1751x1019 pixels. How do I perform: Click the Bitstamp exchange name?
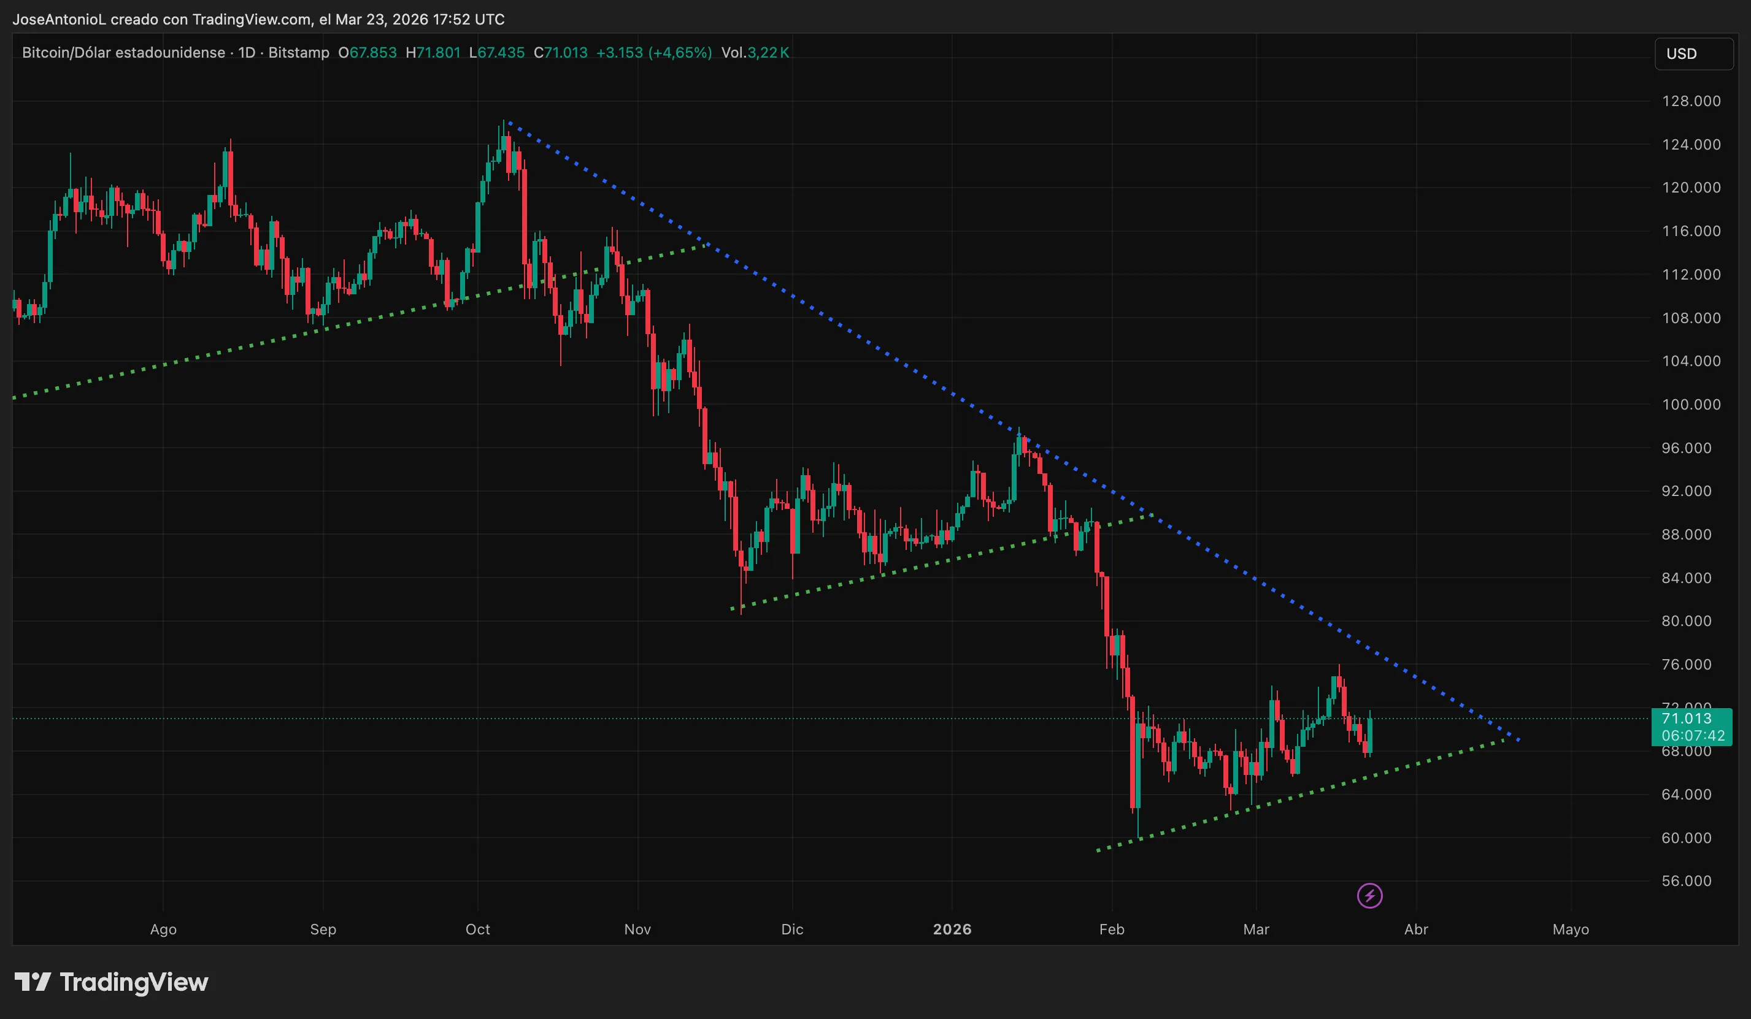click(x=298, y=52)
